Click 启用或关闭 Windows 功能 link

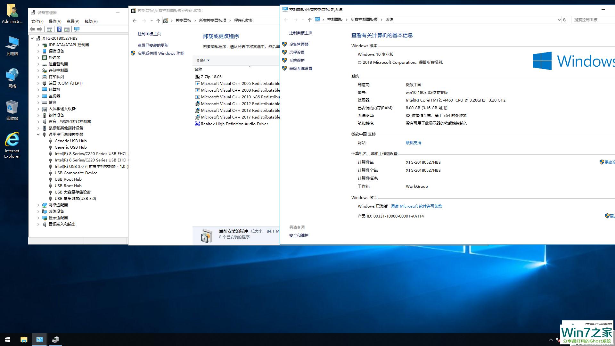(x=161, y=54)
